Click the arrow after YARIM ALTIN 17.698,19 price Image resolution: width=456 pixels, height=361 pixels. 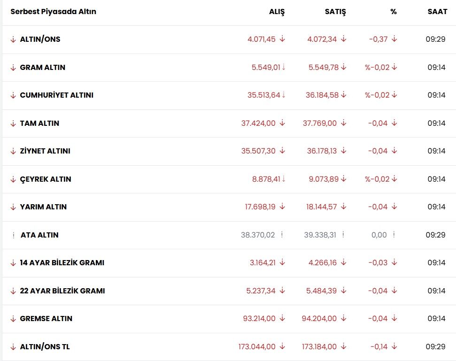(282, 207)
